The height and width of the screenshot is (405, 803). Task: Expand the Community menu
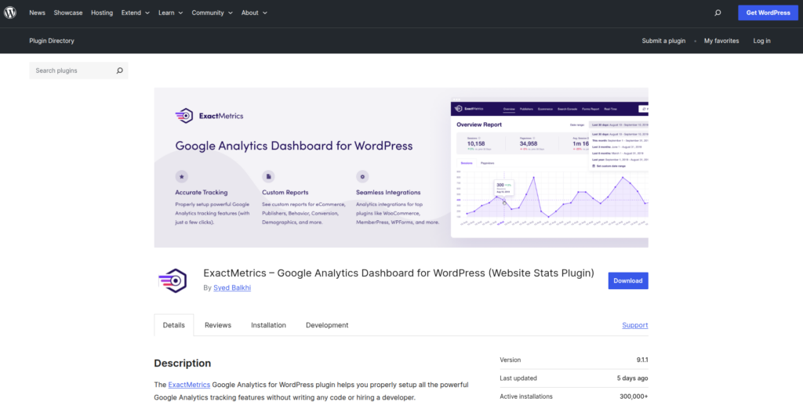(x=212, y=13)
